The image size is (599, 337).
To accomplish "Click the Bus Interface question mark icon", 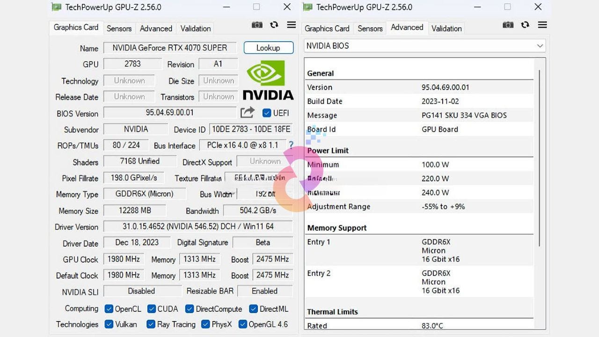I will pyautogui.click(x=291, y=145).
